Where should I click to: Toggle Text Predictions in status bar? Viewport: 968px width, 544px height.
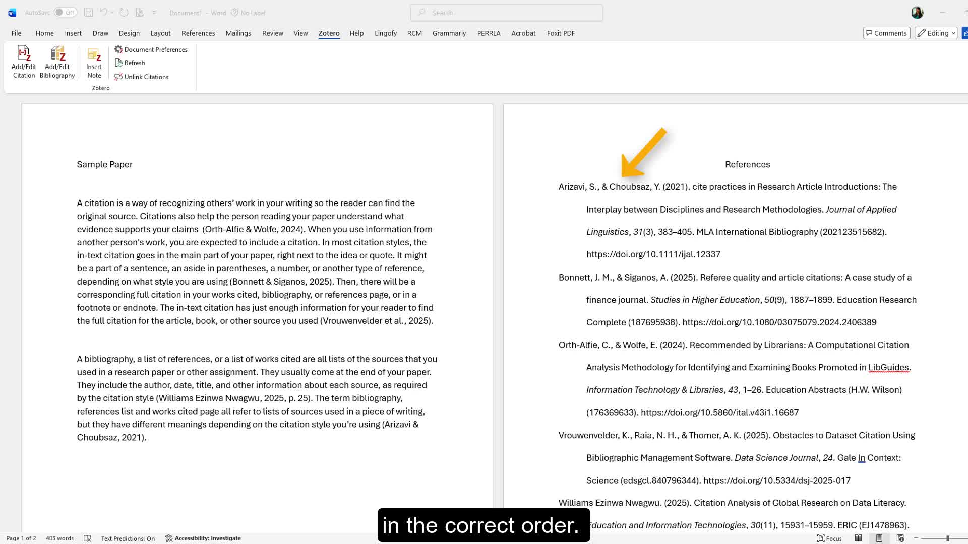coord(128,538)
